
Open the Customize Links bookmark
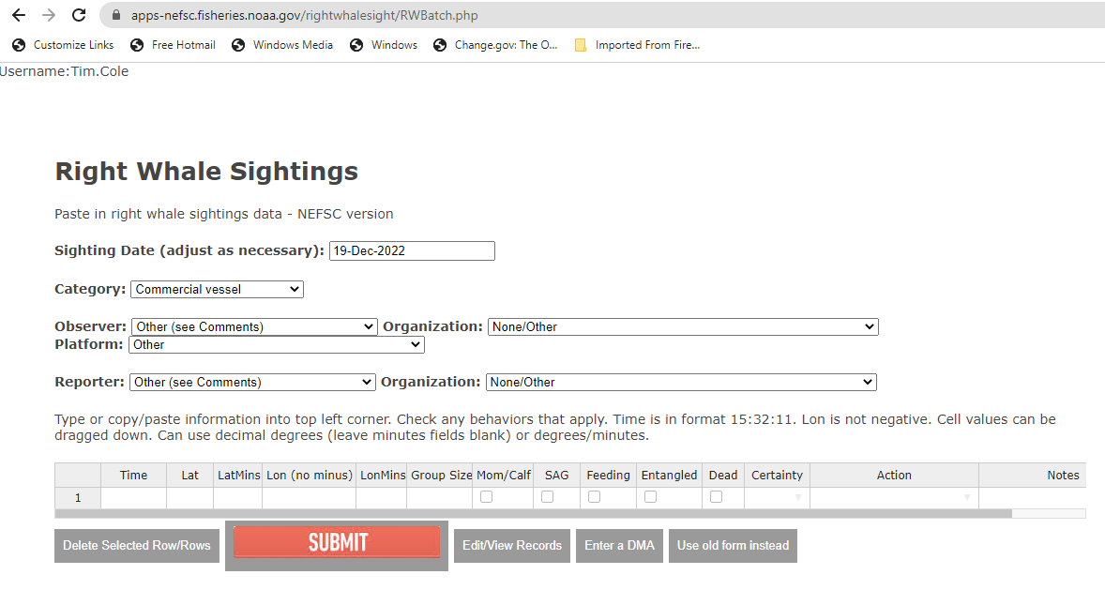click(63, 45)
